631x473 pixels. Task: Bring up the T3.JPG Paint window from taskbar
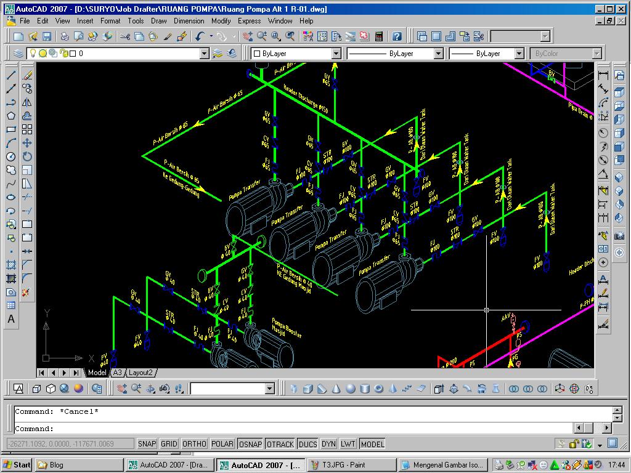(x=351, y=464)
